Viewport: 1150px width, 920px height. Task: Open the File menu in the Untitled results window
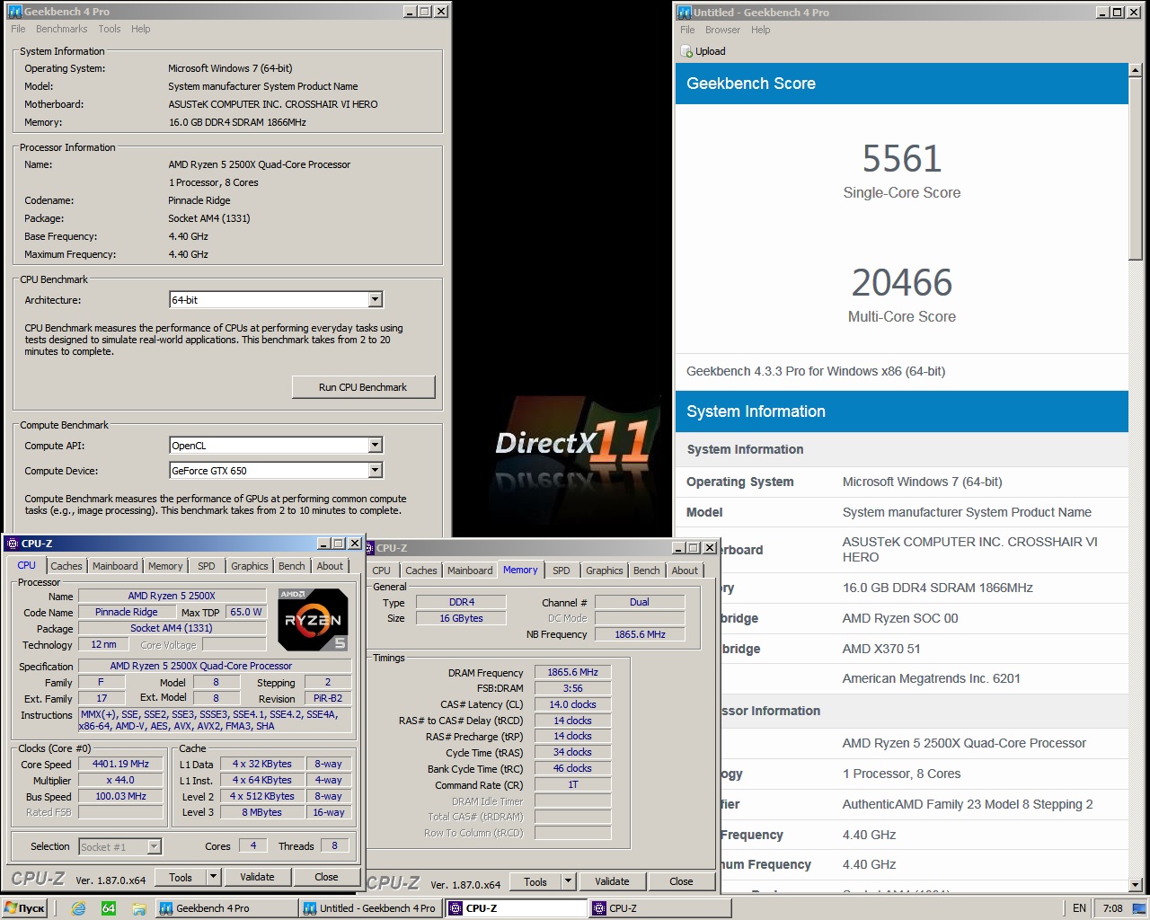(687, 30)
